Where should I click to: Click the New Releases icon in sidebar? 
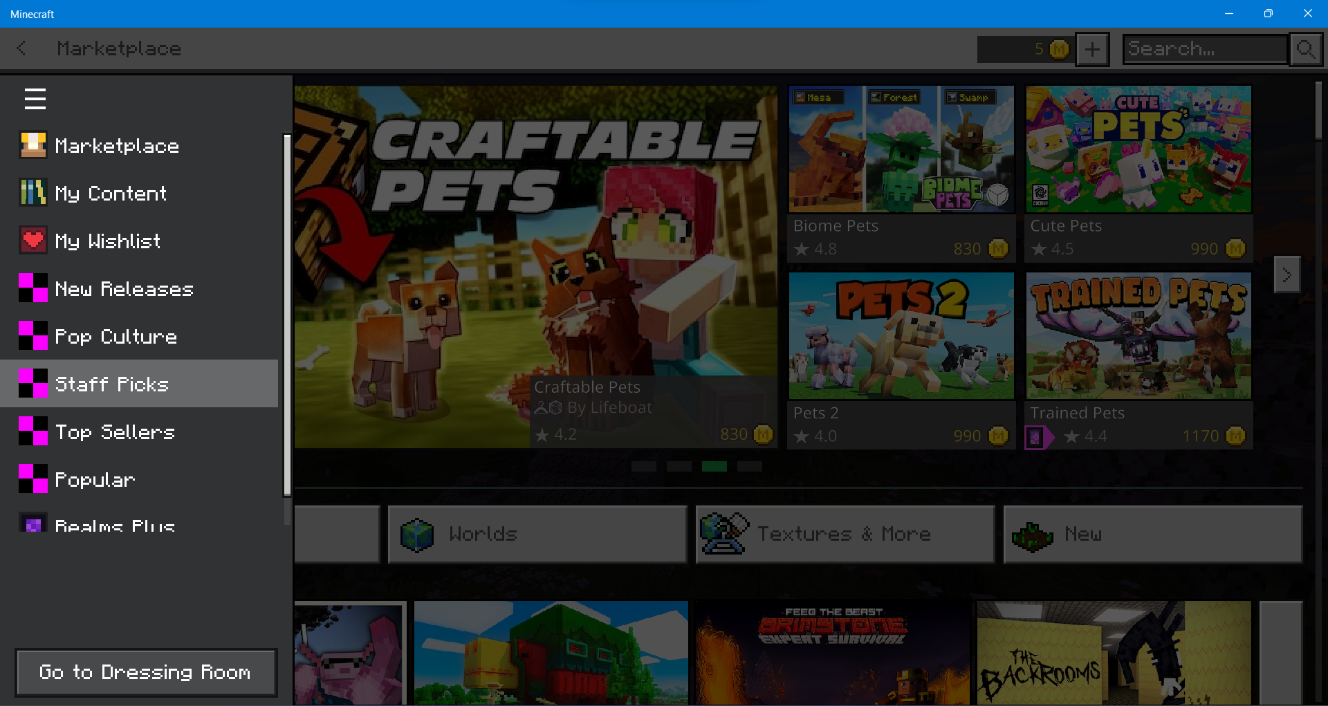point(33,288)
